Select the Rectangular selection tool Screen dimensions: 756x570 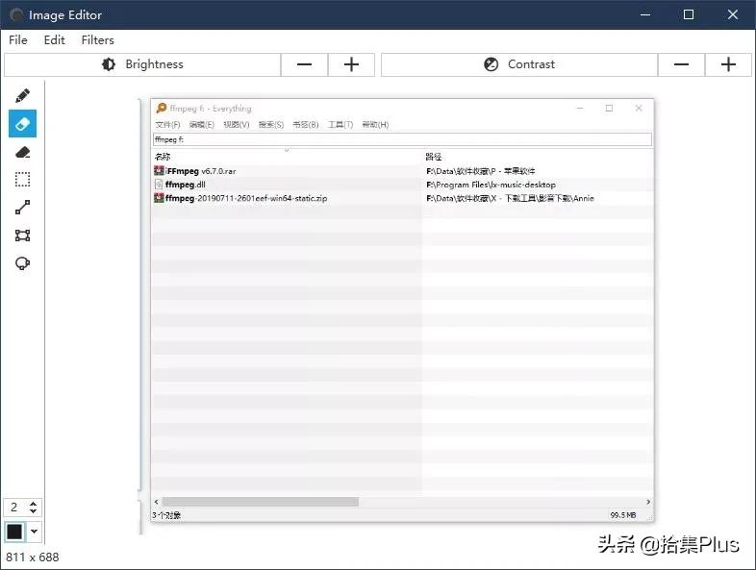pyautogui.click(x=23, y=179)
